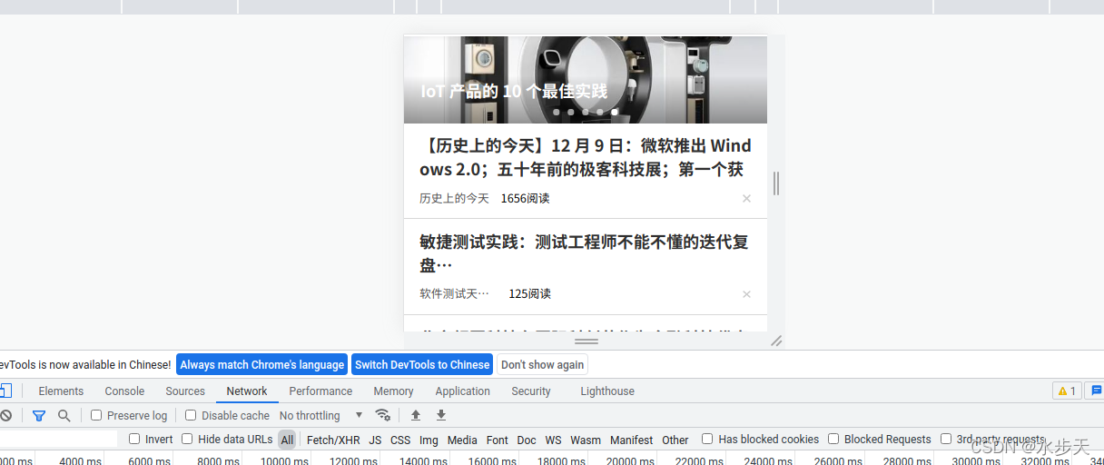Open network conditions wifi icon
The width and height of the screenshot is (1104, 465).
383,415
